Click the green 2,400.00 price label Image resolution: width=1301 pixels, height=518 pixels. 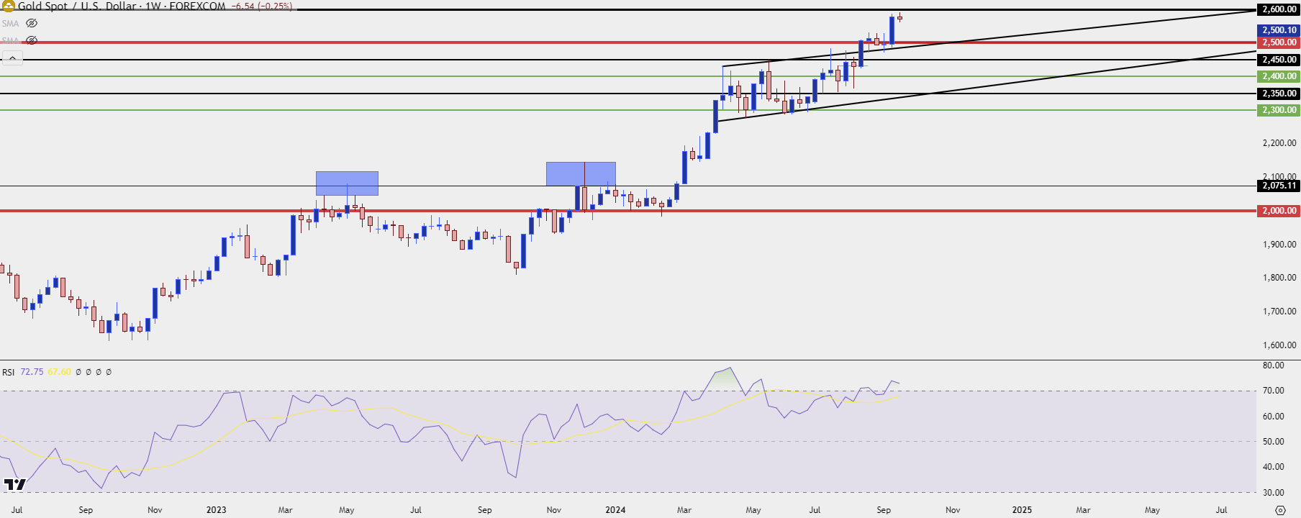click(1279, 76)
